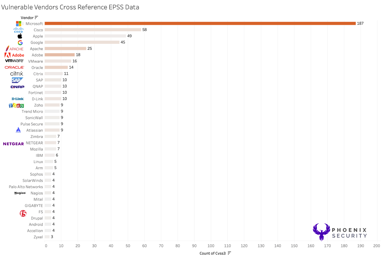The height and width of the screenshot is (257, 382).
Task: Select the Cisco bar showing 58
Action: 93,30
